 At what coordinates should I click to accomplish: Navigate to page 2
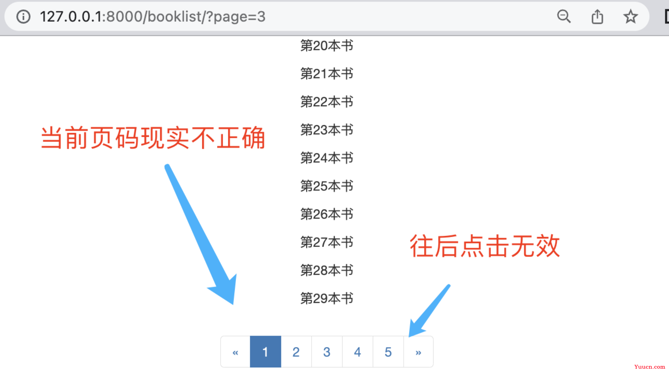click(x=296, y=352)
